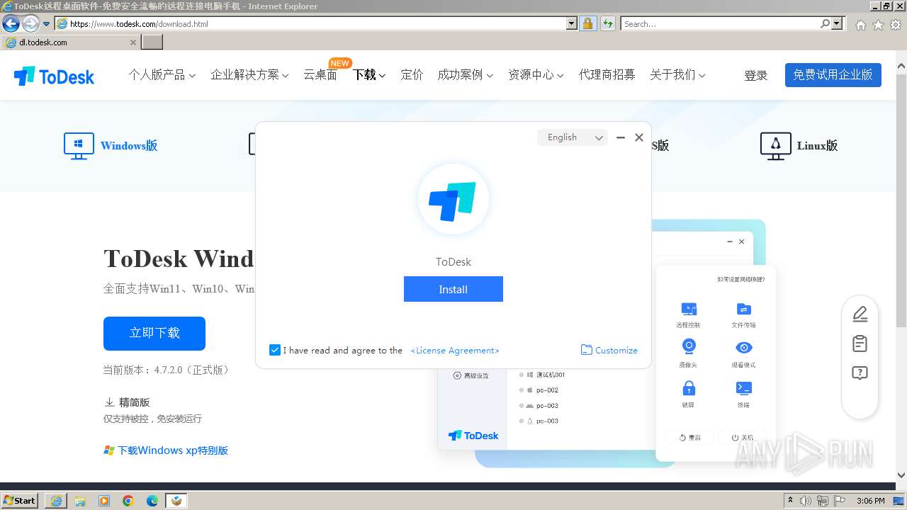Click the ToDesk app logo in the installer
This screenshot has height=510, width=907.
(453, 200)
